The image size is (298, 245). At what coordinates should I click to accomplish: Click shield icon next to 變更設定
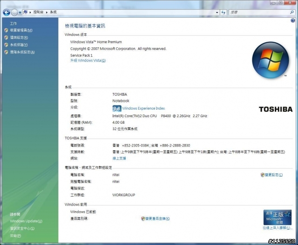263,175
